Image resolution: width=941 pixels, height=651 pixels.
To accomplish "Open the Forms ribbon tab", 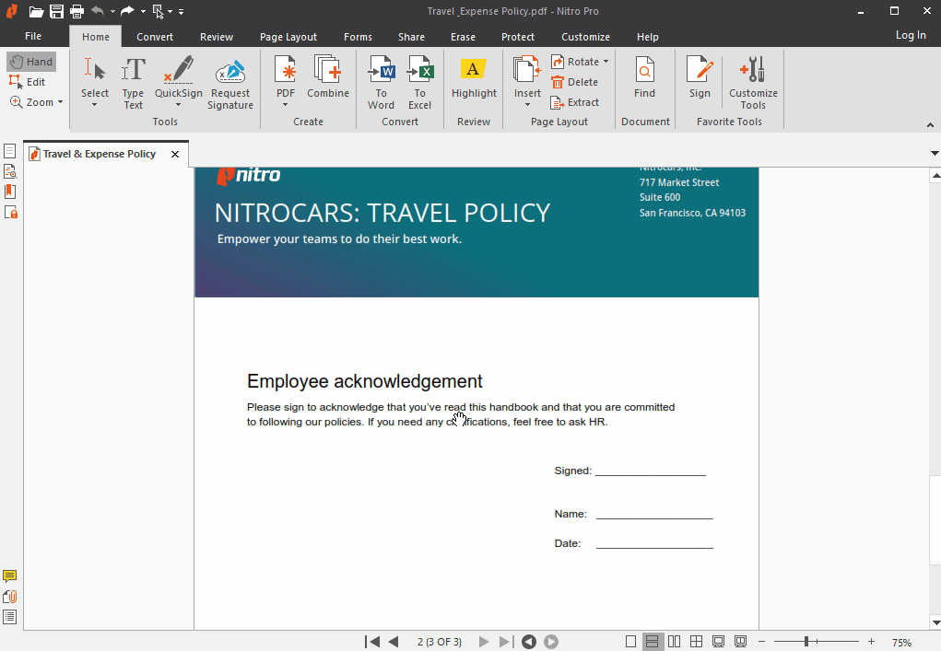I will 358,37.
